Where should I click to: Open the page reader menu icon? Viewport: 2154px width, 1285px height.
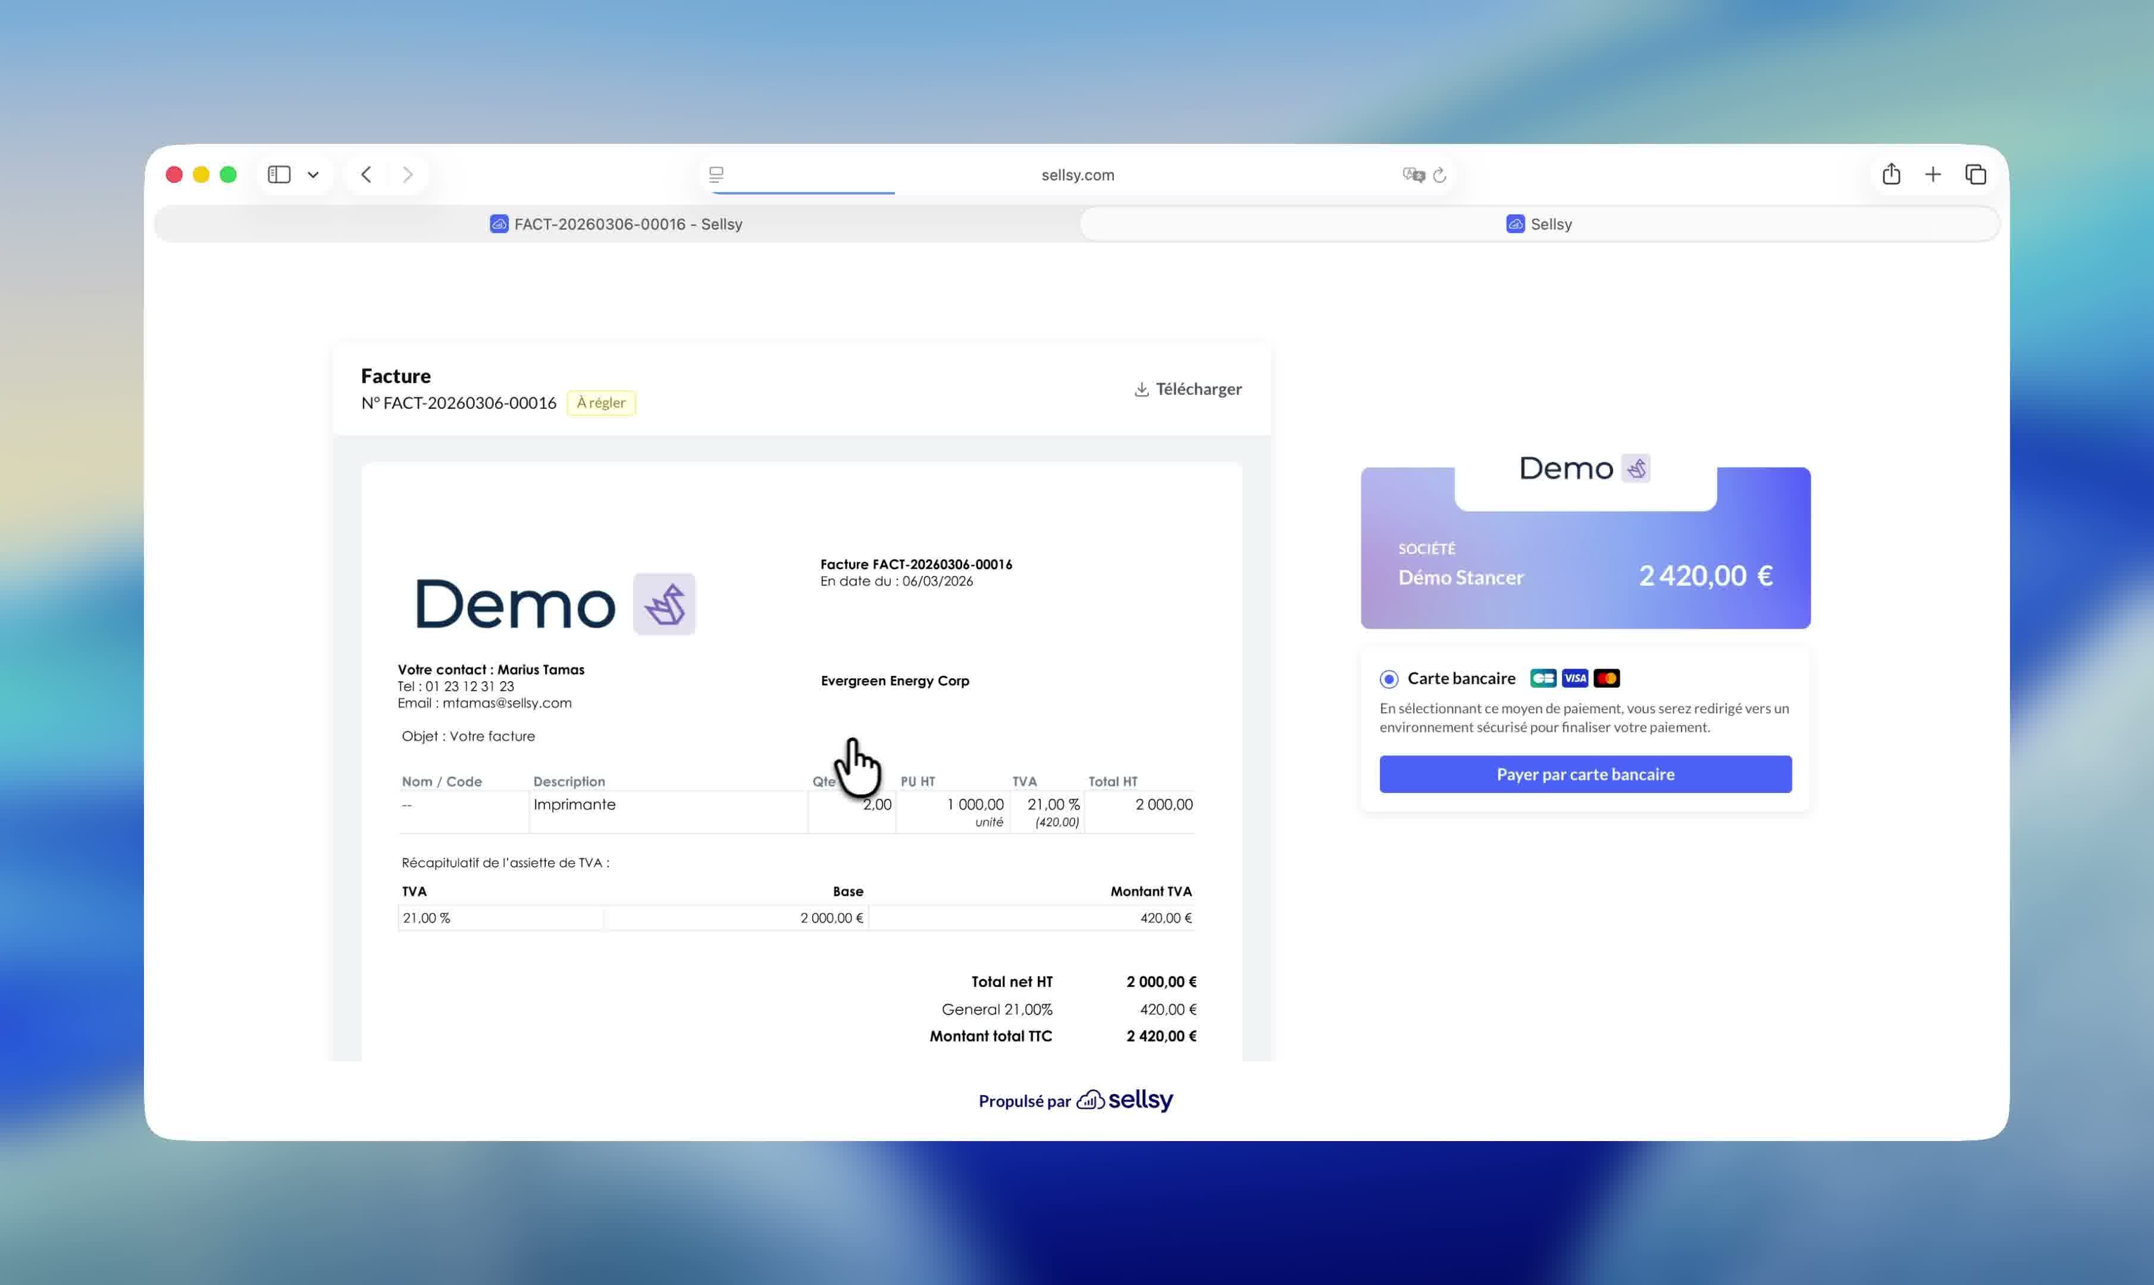click(716, 175)
